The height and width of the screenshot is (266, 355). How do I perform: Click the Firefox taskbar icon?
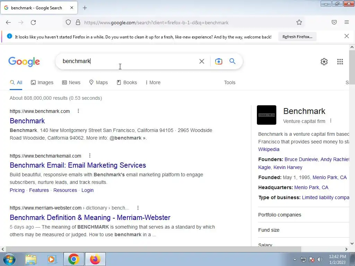click(95, 259)
